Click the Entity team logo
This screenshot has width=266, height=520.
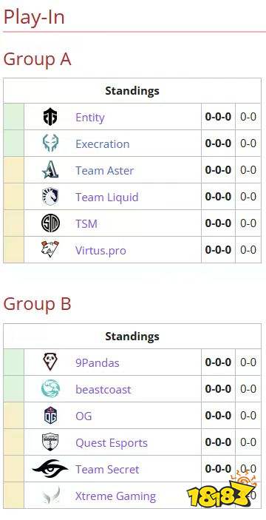[x=50, y=117]
